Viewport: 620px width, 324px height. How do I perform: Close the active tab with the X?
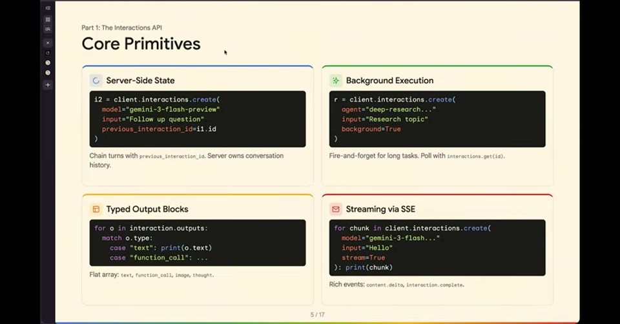(x=48, y=43)
